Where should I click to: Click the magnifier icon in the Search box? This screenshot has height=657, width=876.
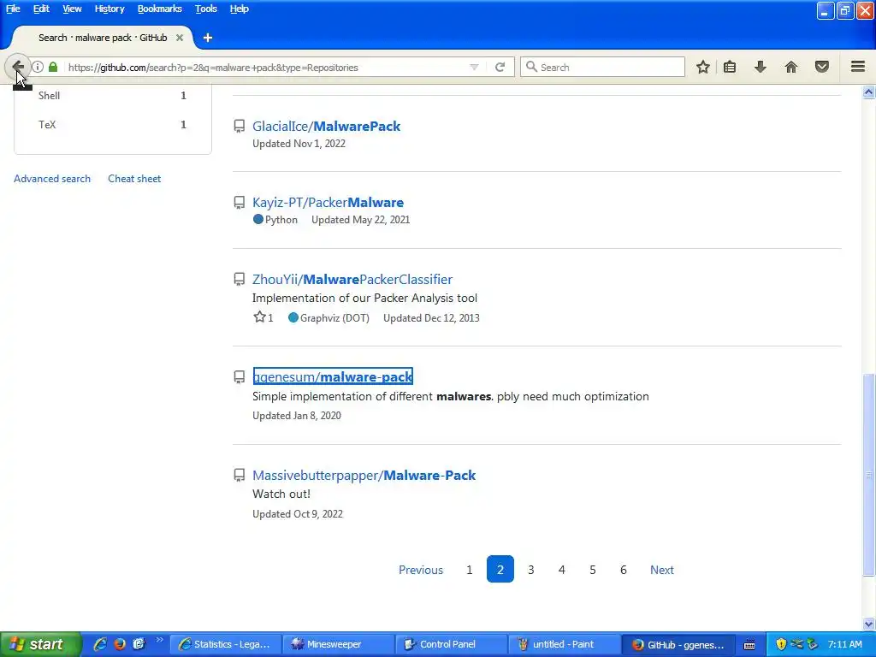pos(531,67)
